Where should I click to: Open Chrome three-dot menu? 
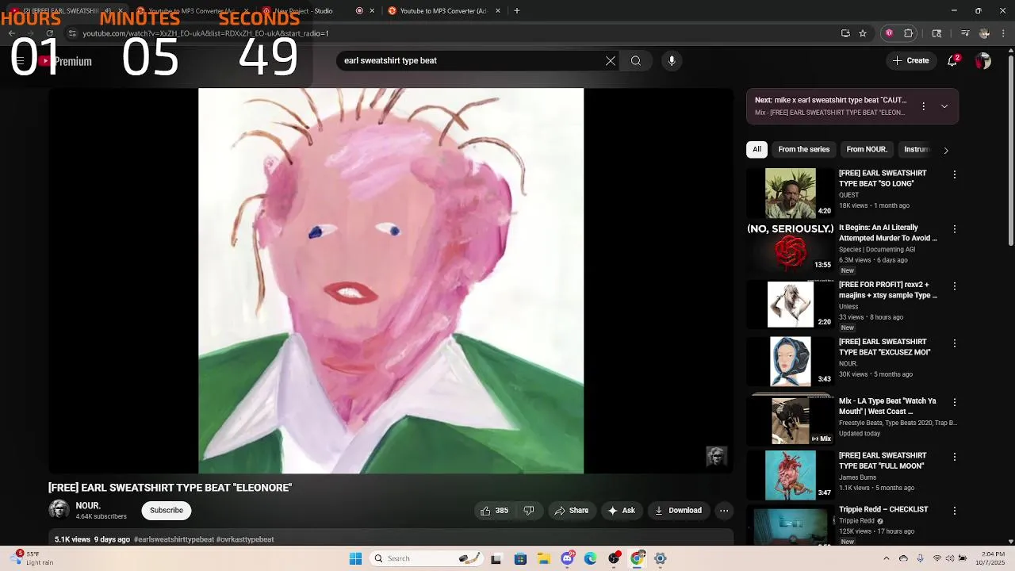coord(1003,33)
